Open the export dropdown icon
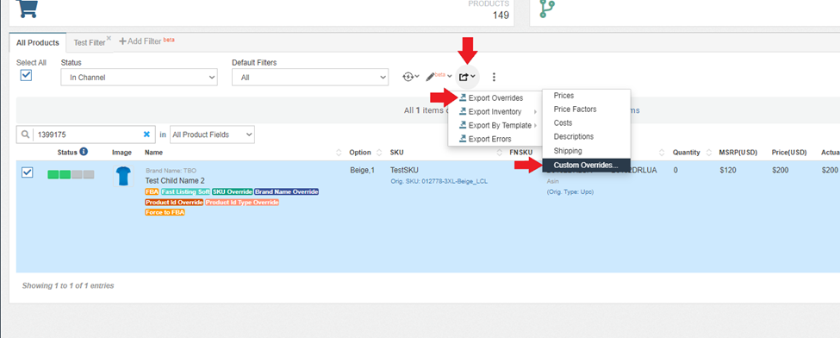This screenshot has width=840, height=338. coord(467,78)
